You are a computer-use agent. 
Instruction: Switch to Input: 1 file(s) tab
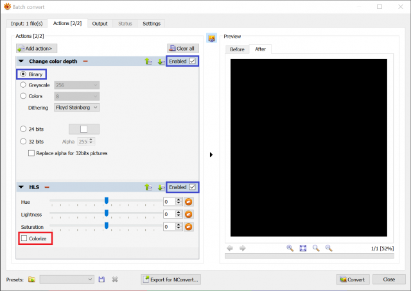click(x=26, y=24)
